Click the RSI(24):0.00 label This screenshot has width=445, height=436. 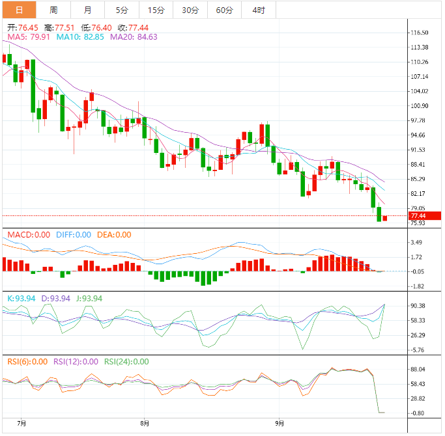tap(126, 362)
